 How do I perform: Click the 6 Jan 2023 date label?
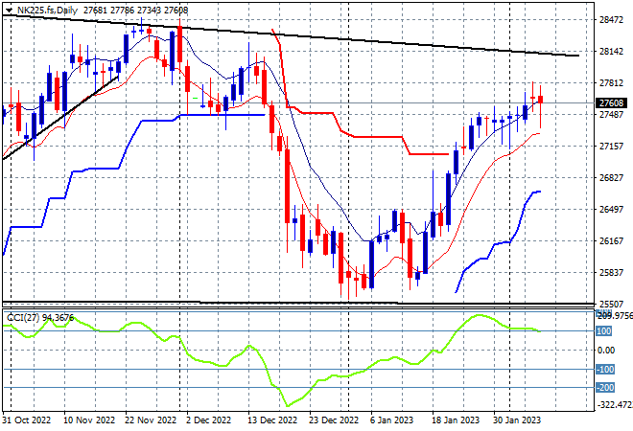coord(391,420)
